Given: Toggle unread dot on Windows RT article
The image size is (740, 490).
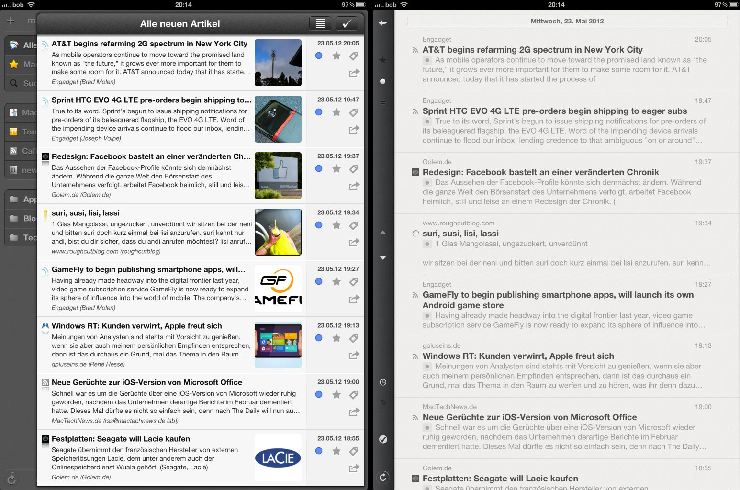Looking at the screenshot, I should 319,338.
